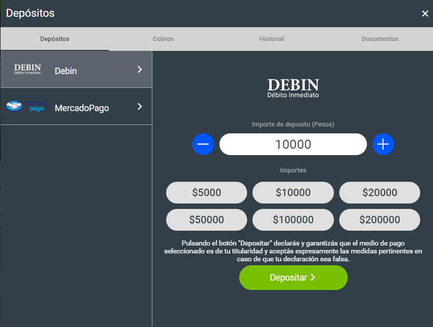Click the Depositar disclaimer paragraph
This screenshot has width=433, height=327.
pyautogui.click(x=293, y=251)
